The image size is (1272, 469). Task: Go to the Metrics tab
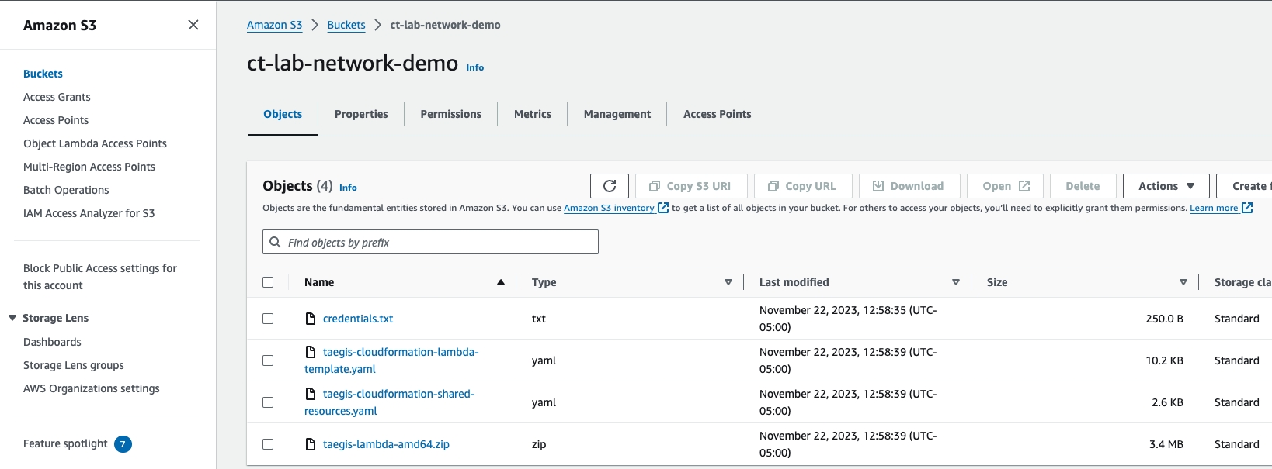click(533, 114)
